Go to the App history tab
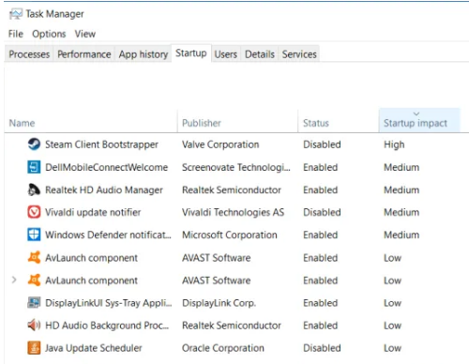Screen dimensions: 469x364 point(144,54)
